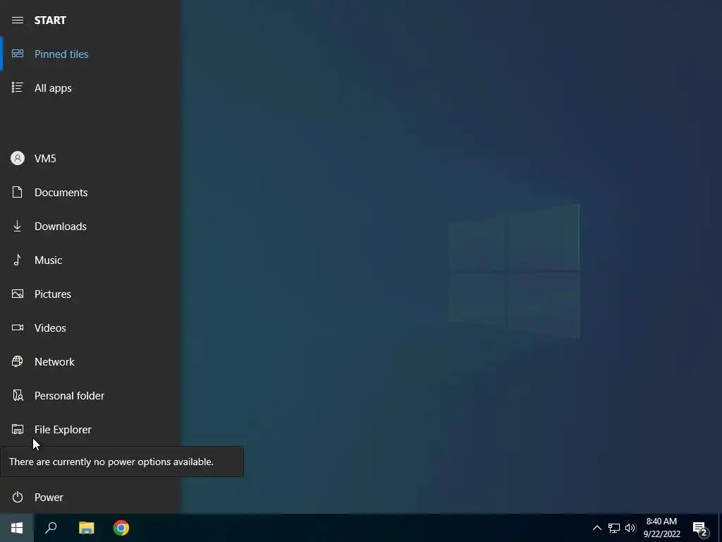Image resolution: width=722 pixels, height=542 pixels.
Task: Click the All apps list icon
Action: tap(18, 88)
